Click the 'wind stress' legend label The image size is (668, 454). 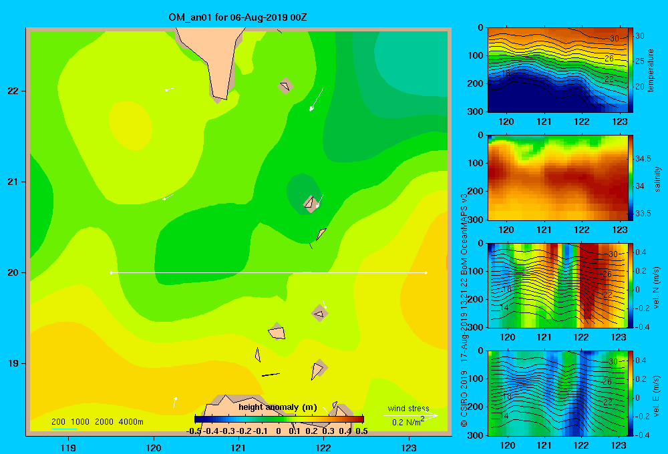tap(409, 408)
